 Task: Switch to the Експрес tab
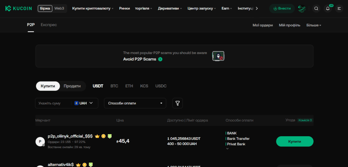click(x=49, y=25)
